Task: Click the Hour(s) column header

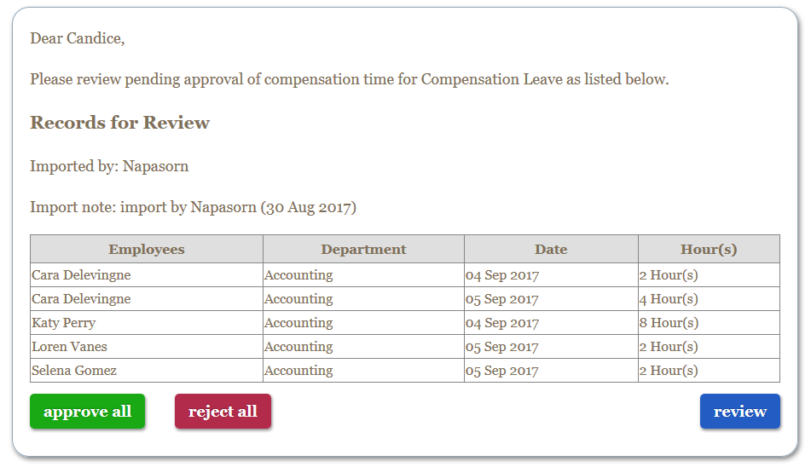Action: [709, 249]
